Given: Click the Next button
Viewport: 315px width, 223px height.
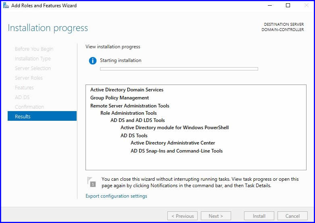Looking at the screenshot, I should tap(216, 216).
